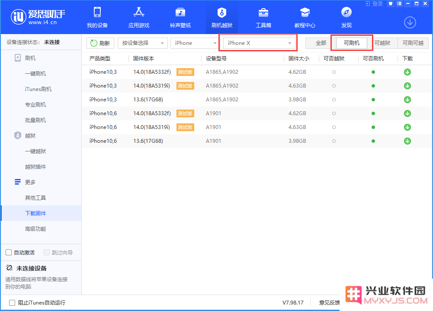Viewport: 433px width, 311px height.
Task: Click 测试版 badge on iPhone10,3 18A5332f row
Action: (185, 72)
